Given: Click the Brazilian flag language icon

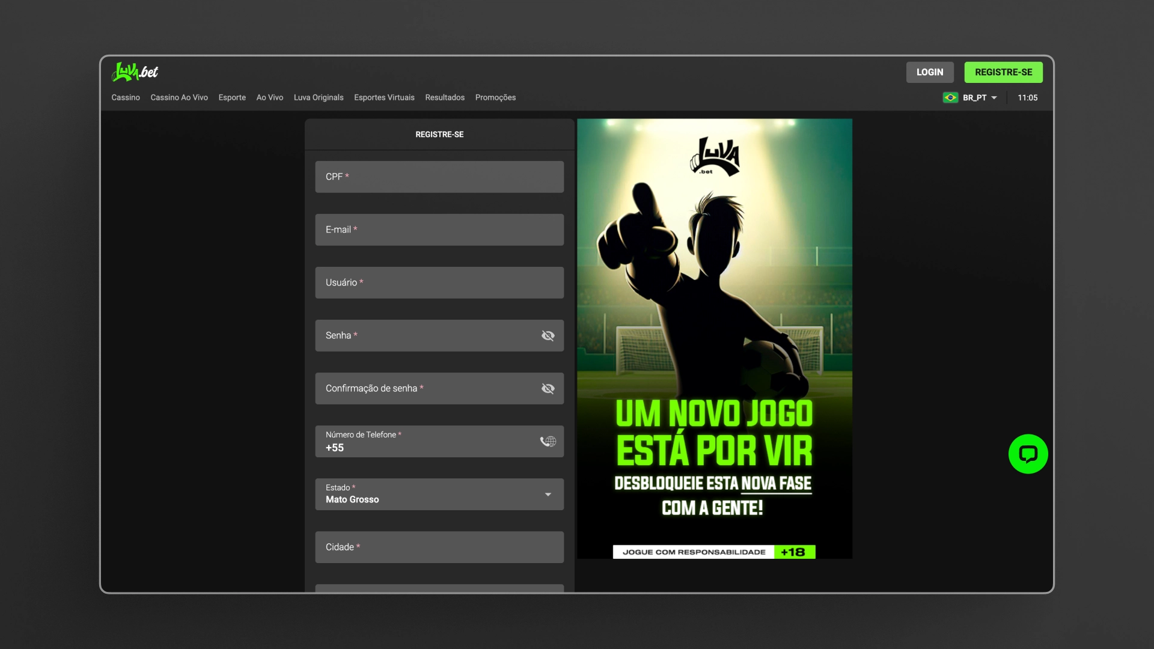Looking at the screenshot, I should tap(950, 97).
